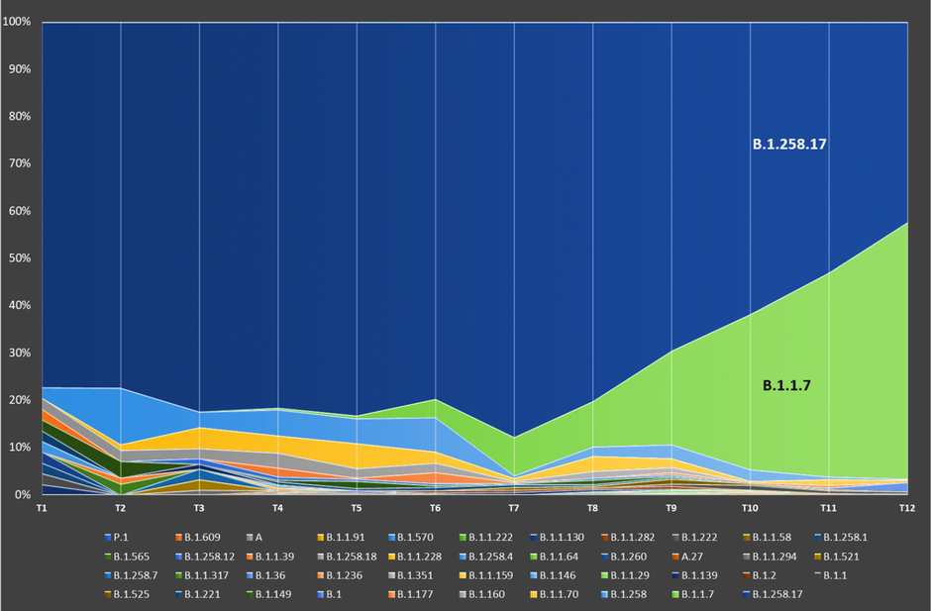Select the 50% y-axis label

tap(20, 258)
